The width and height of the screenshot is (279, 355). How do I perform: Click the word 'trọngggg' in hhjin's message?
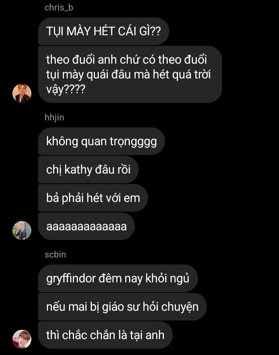(x=133, y=142)
